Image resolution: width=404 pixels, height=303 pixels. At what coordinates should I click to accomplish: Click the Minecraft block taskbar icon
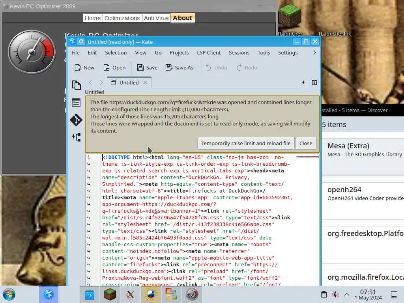[110, 294]
